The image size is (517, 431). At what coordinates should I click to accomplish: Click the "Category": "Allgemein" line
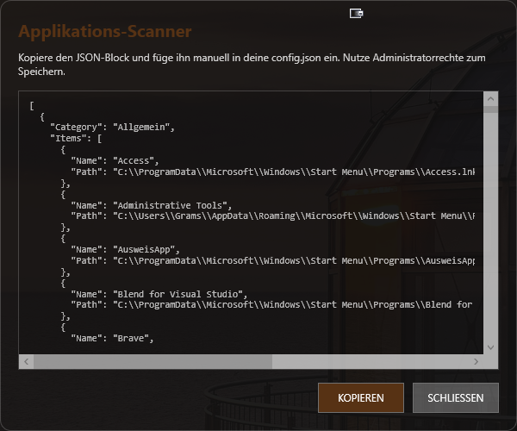[112, 127]
